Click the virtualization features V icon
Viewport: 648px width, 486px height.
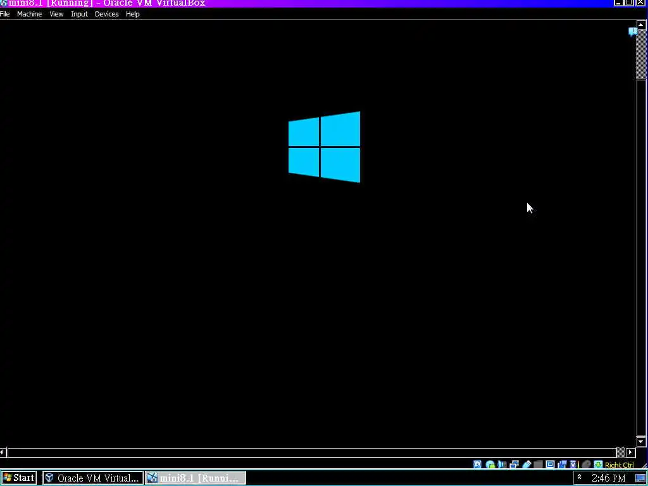[573, 464]
